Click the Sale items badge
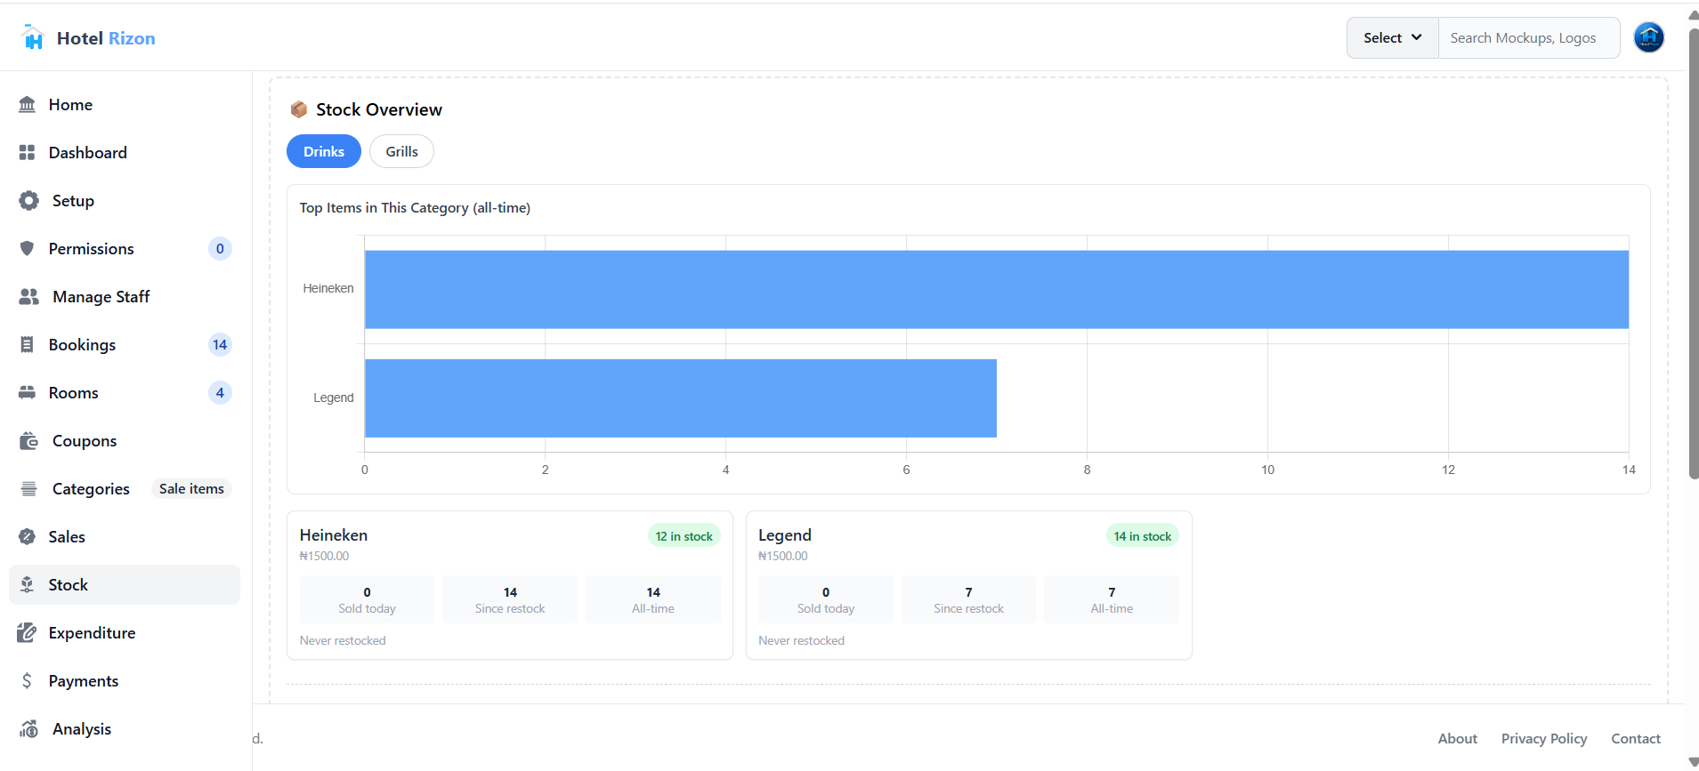The width and height of the screenshot is (1699, 771). 191,489
